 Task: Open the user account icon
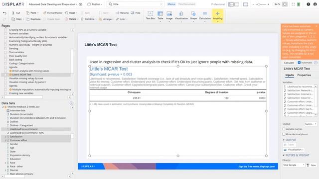pos(315,4)
